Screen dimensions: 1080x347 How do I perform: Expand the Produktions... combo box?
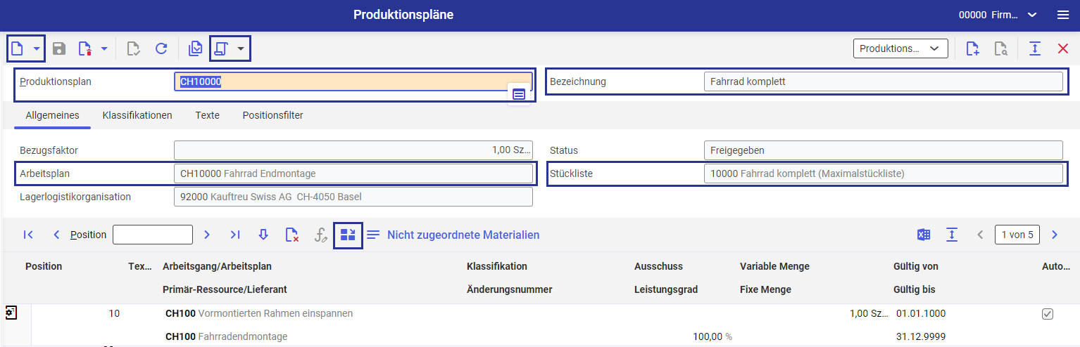(x=900, y=48)
